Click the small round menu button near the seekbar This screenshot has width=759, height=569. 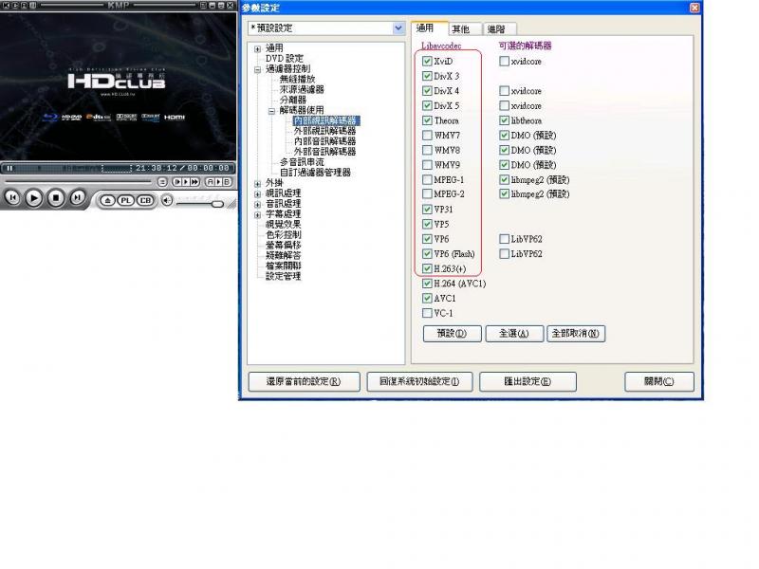[162, 182]
